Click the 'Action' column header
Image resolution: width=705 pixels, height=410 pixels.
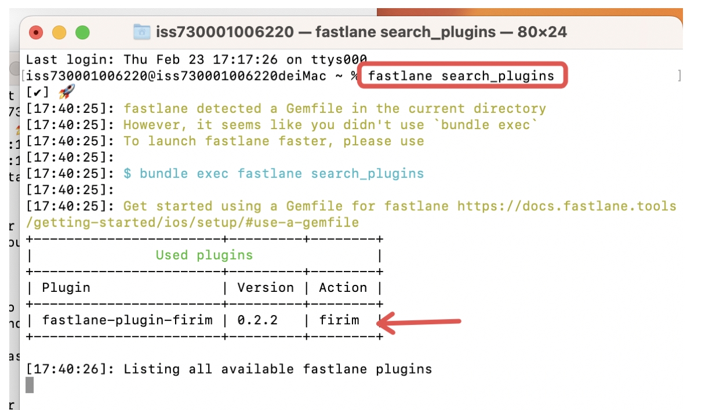[343, 287]
